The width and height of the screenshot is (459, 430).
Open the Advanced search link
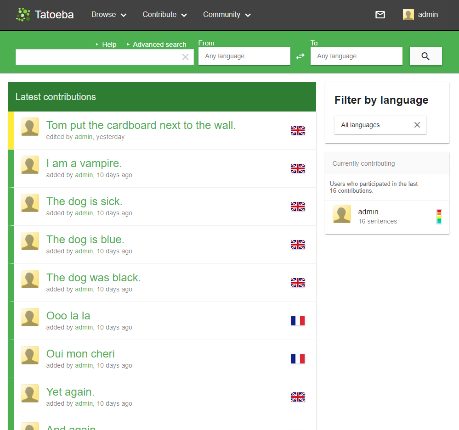[x=159, y=45]
